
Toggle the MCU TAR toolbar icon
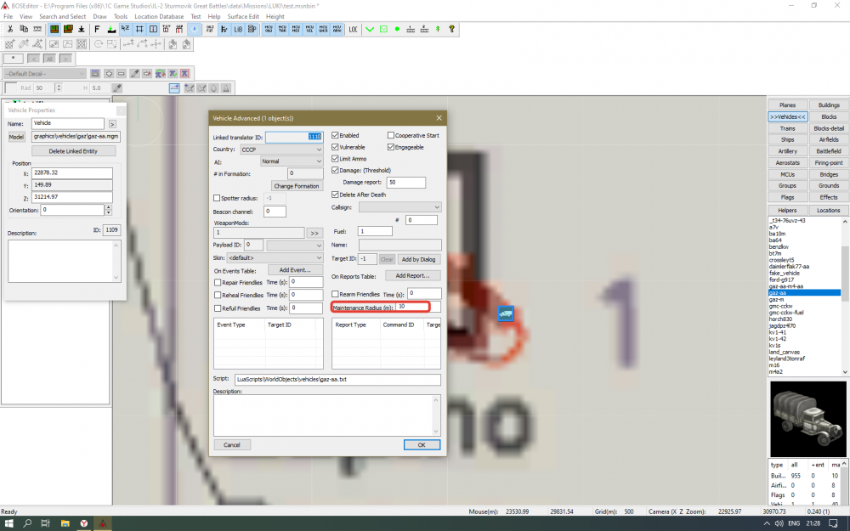(x=282, y=29)
